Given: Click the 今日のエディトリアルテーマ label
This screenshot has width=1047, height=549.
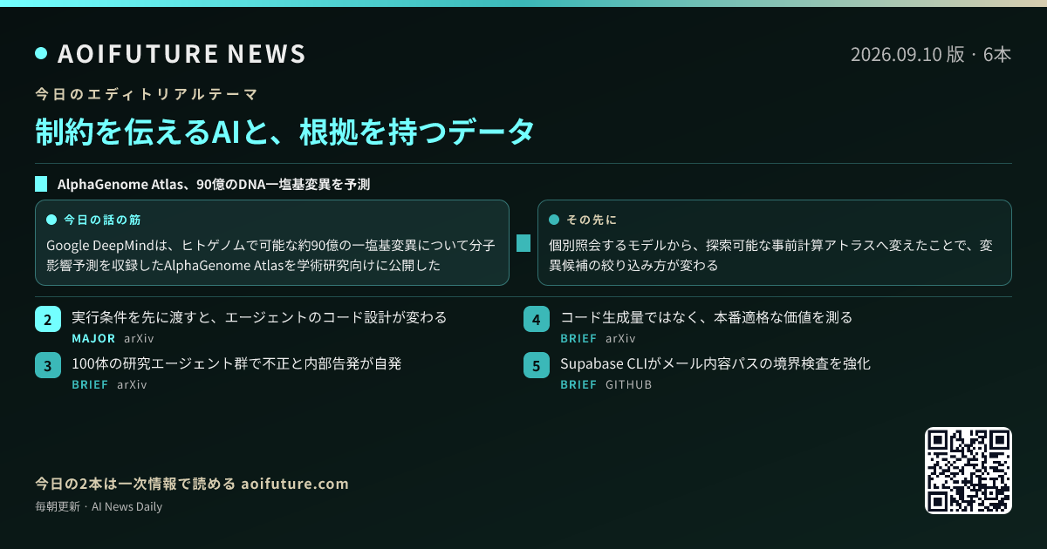Looking at the screenshot, I should click(x=146, y=93).
